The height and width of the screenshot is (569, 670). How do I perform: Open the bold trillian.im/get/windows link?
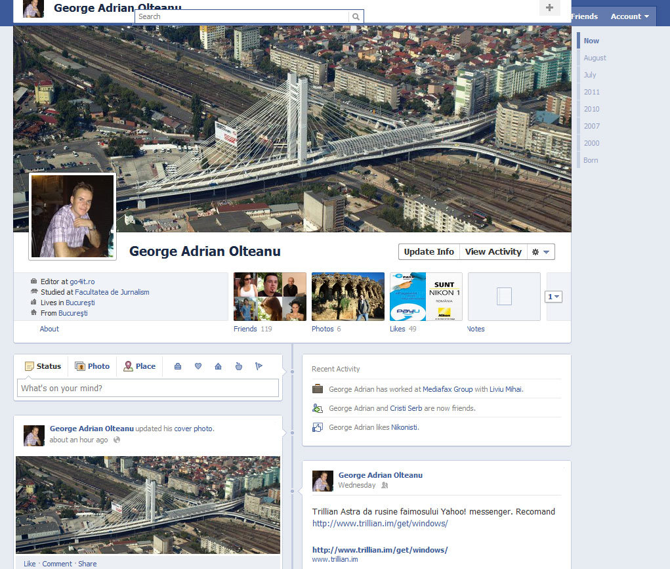click(380, 550)
